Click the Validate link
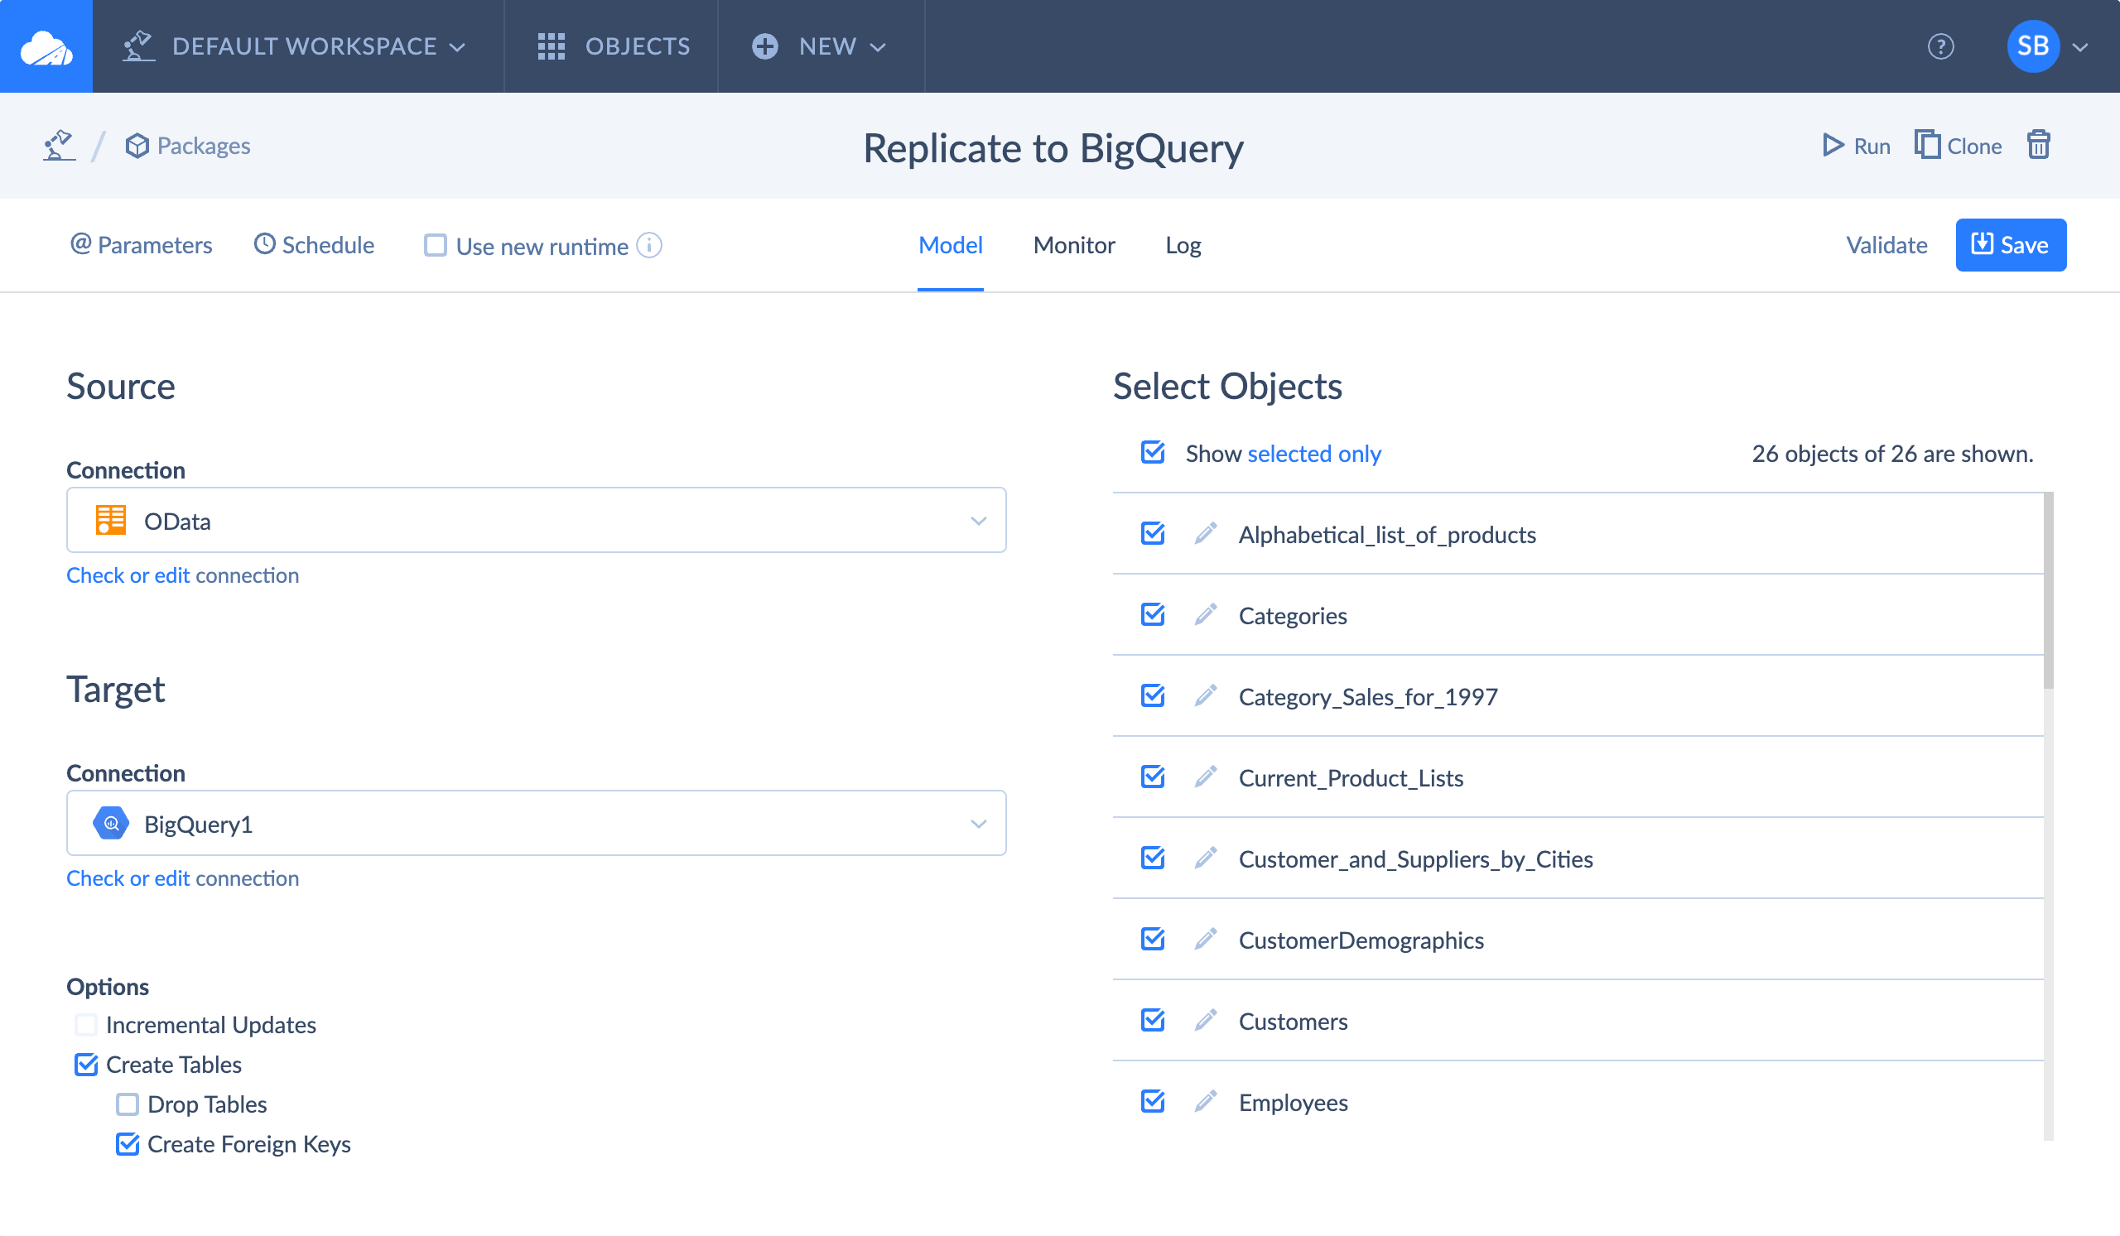The width and height of the screenshot is (2120, 1236). click(x=1886, y=246)
